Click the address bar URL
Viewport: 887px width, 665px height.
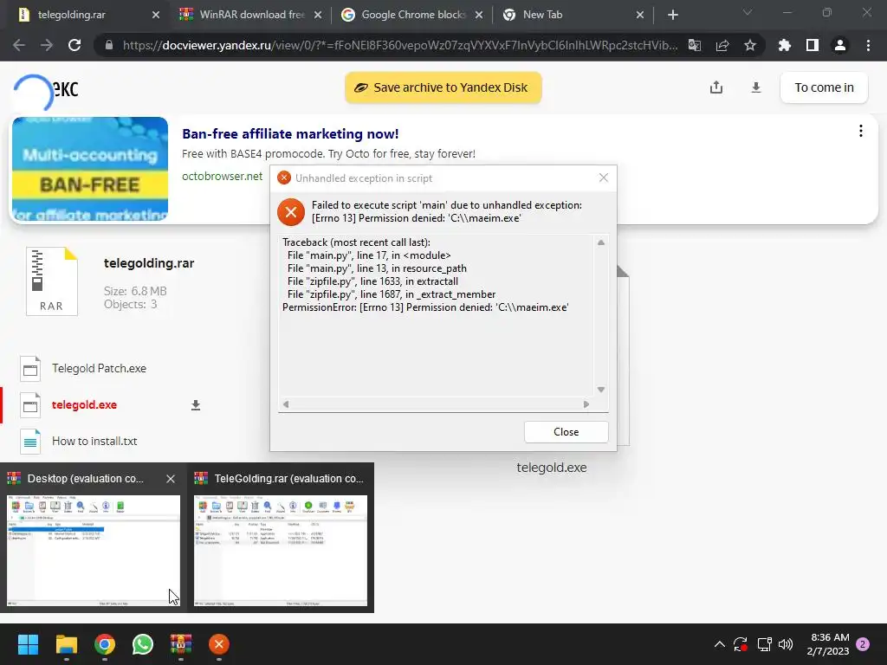coord(400,45)
